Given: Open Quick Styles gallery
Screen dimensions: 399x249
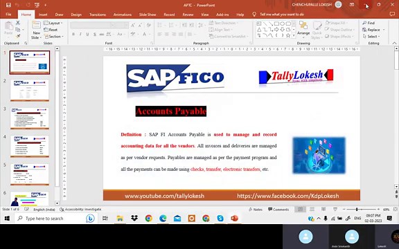Looking at the screenshot, I should click(317, 30).
